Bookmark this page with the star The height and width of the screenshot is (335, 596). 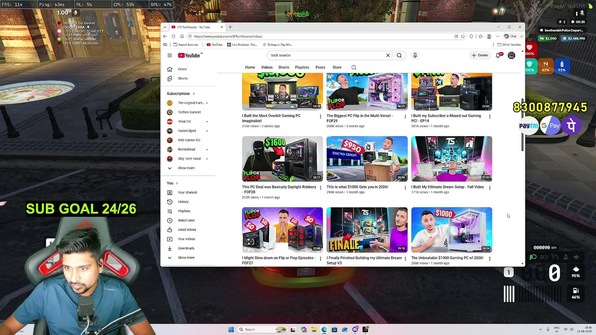[x=462, y=36]
